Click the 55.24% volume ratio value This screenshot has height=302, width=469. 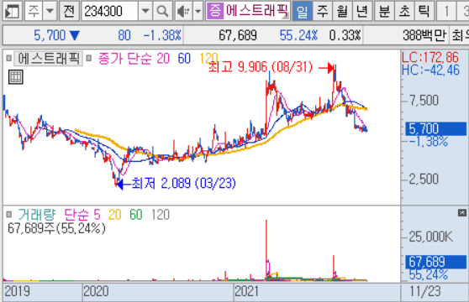[298, 35]
